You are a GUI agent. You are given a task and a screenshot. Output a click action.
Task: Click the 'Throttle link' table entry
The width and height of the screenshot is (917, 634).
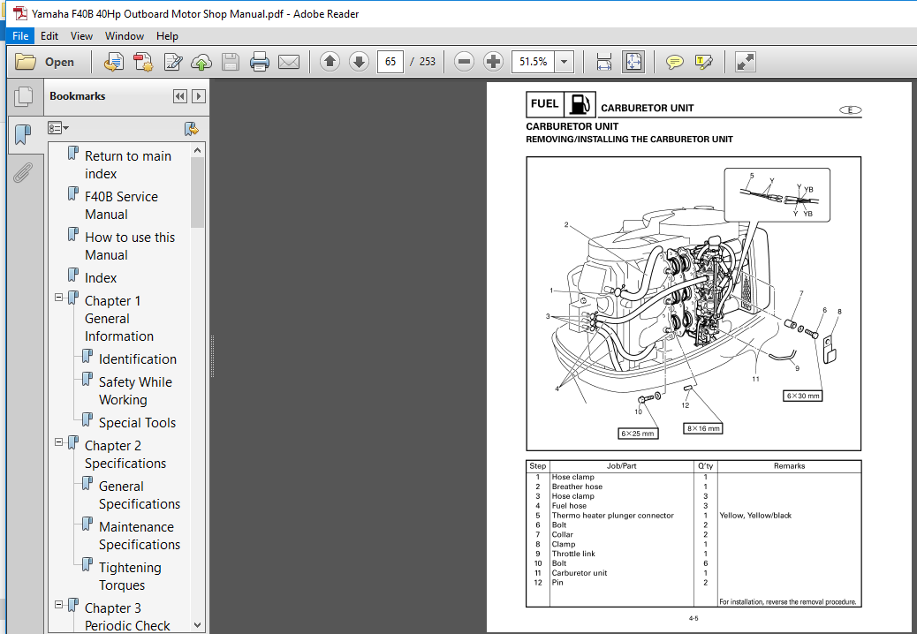573,554
